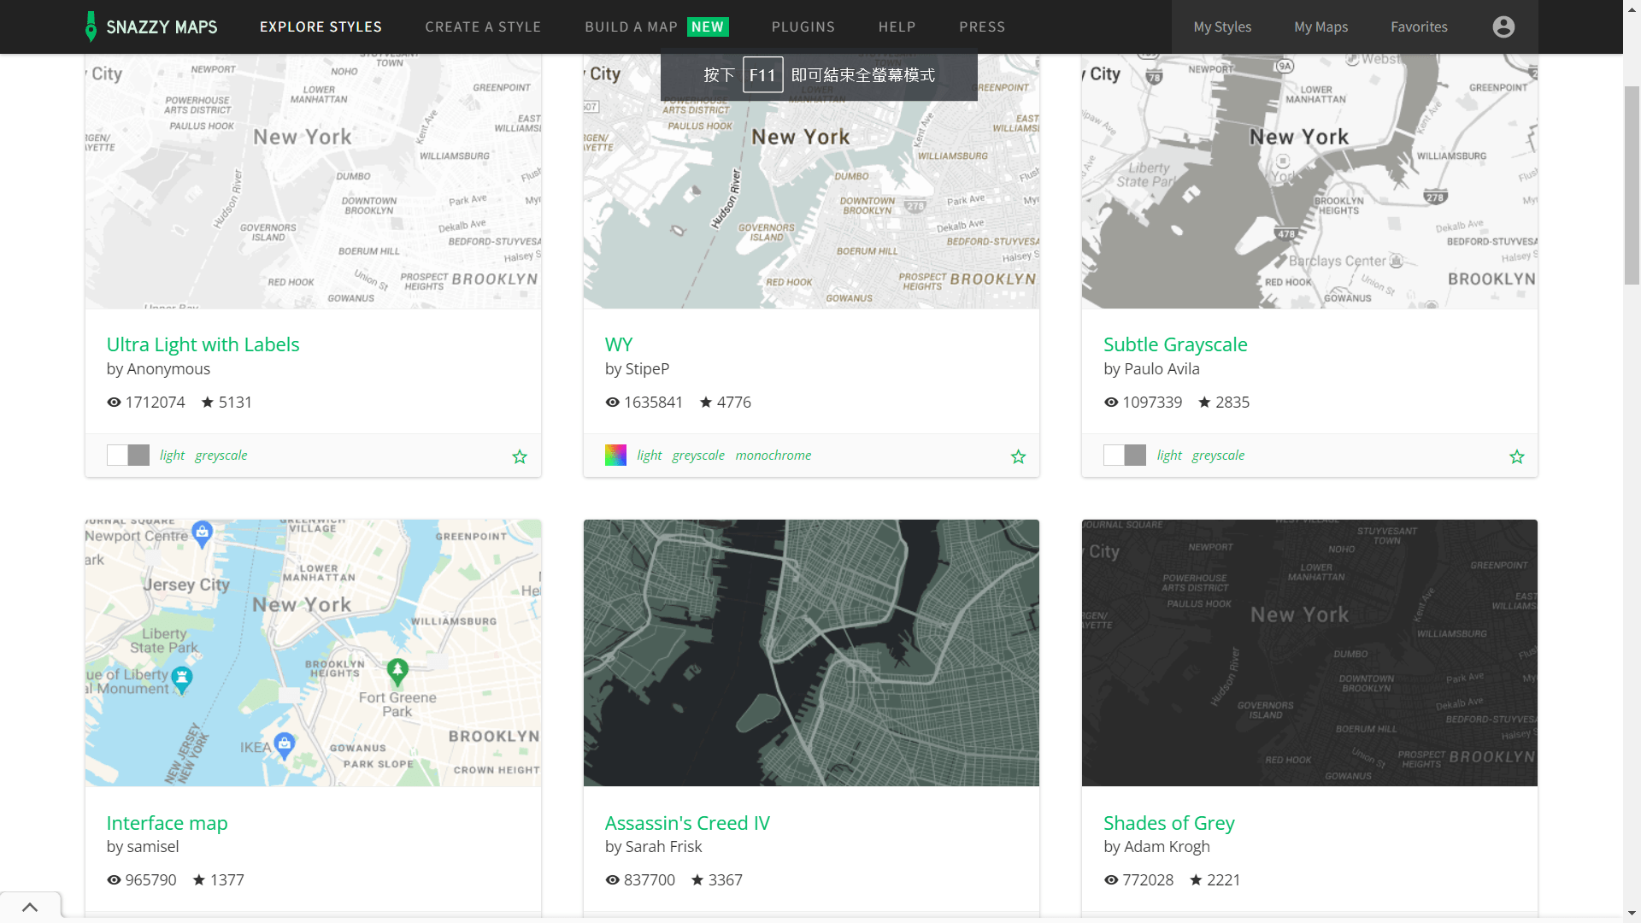Choose the monochrome tag on WY card
This screenshot has height=923, width=1641.
tap(773, 455)
